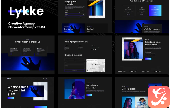Open the Our works card
The height and width of the screenshot is (108, 170).
[73, 28]
